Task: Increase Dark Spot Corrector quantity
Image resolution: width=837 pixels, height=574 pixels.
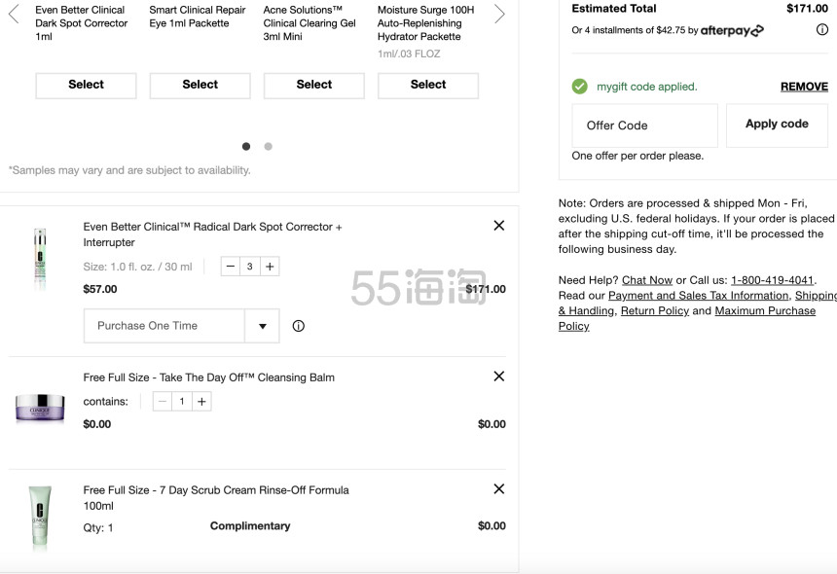Action: click(270, 267)
